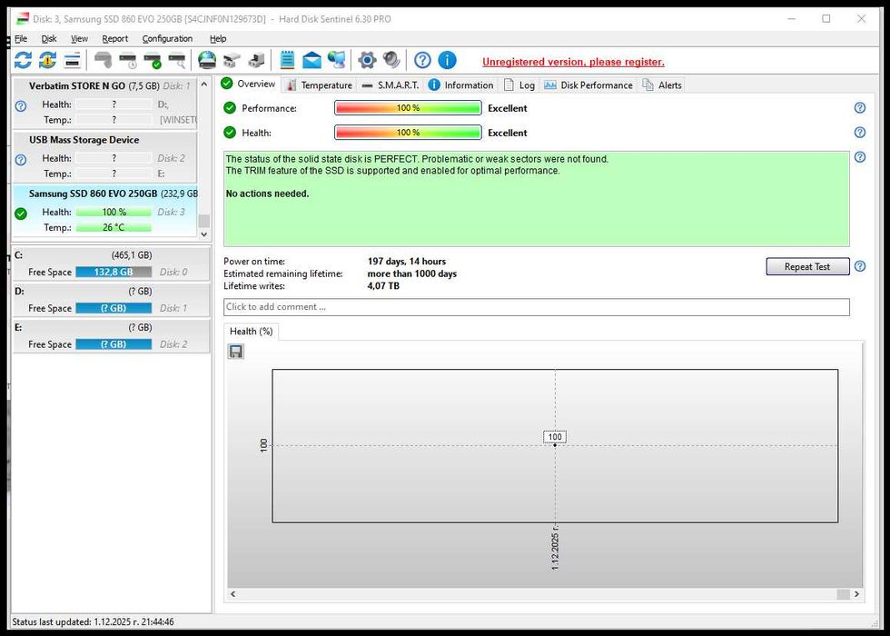Click the help icon next to Repeat Test
This screenshot has width=890, height=636.
(x=860, y=266)
